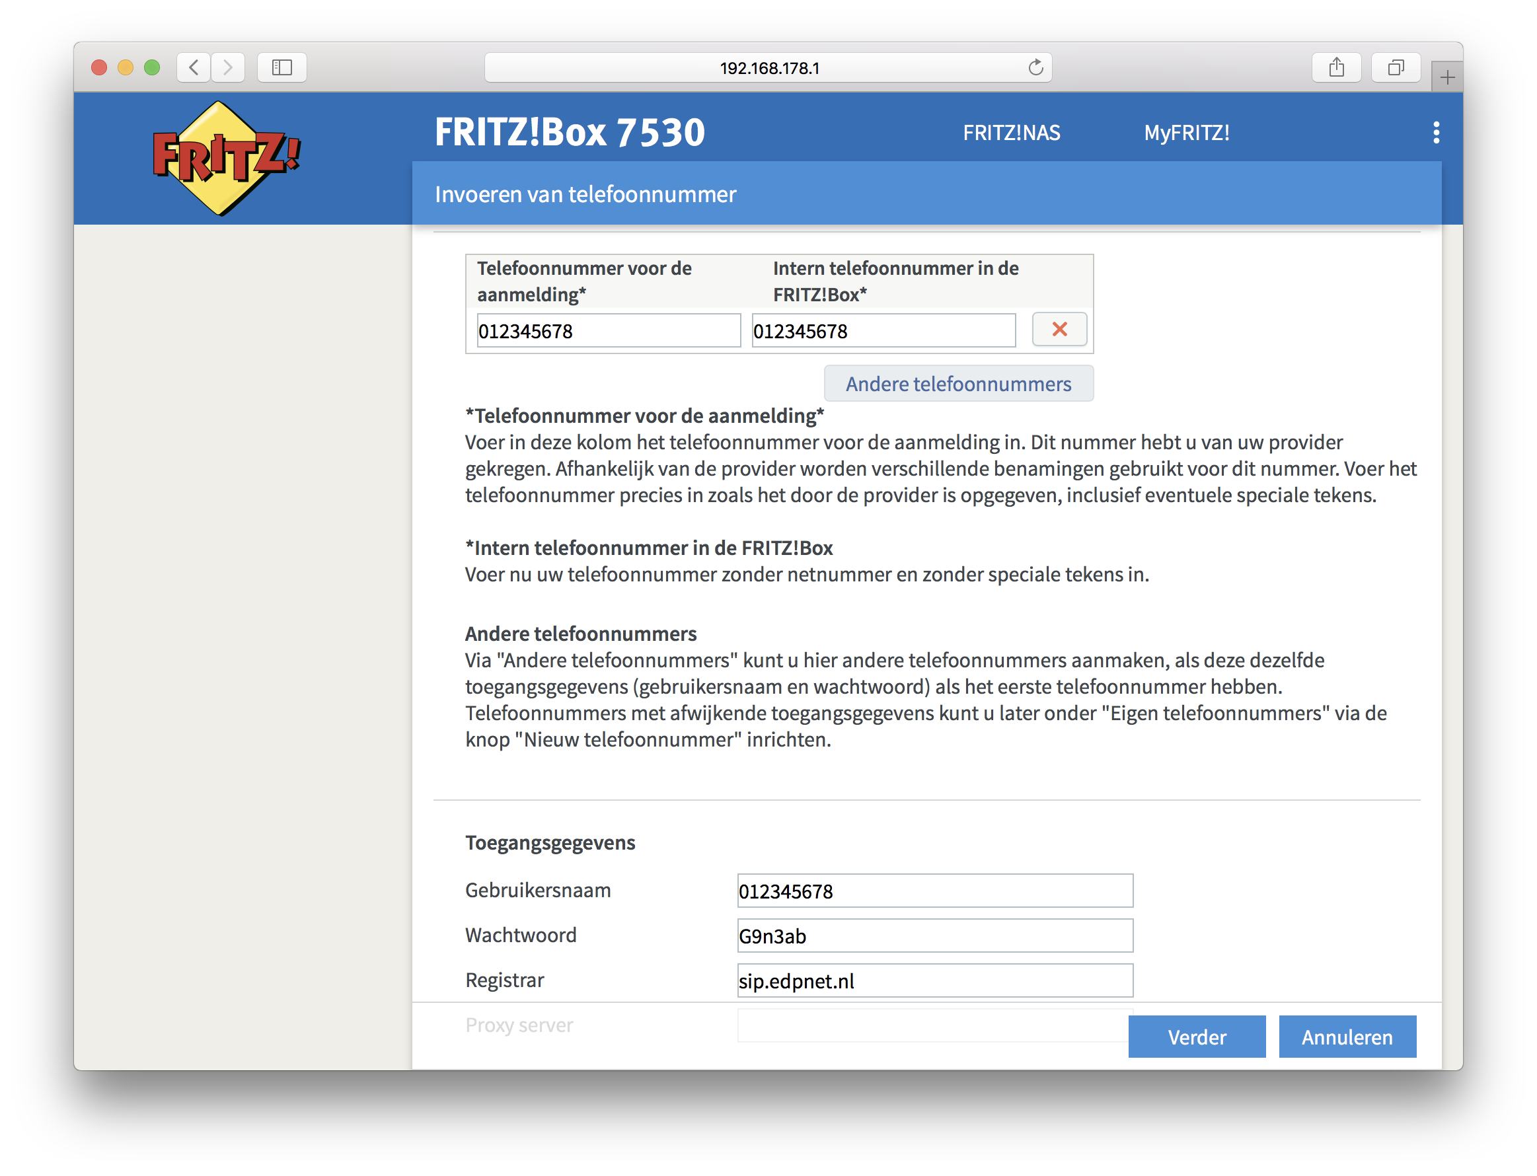Toggle Safari sidebar
1537x1176 pixels.
[x=281, y=67]
